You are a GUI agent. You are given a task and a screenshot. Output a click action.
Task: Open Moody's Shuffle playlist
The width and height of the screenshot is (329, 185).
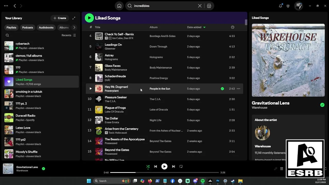pyautogui.click(x=41, y=154)
